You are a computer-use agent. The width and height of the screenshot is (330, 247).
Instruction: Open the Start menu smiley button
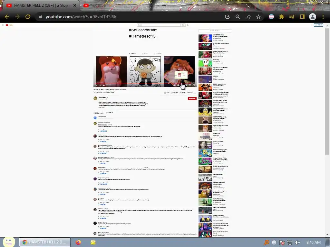coord(9,242)
